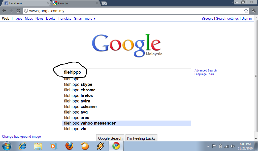Select the Google tab

tap(76, 3)
